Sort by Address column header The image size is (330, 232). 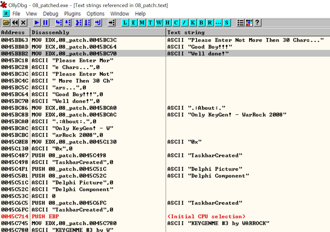click(x=15, y=32)
